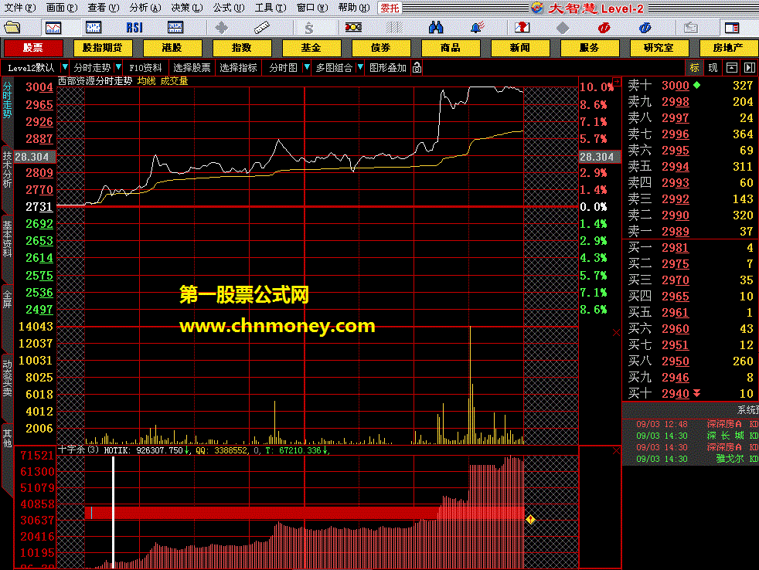759x570 pixels.
Task: Switch to the 研究室 tab
Action: coord(659,48)
